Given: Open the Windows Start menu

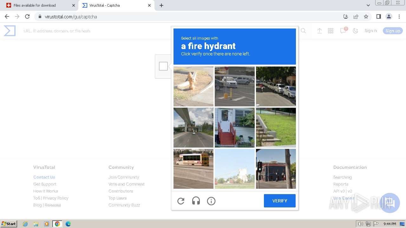Looking at the screenshot, I should tap(9, 224).
